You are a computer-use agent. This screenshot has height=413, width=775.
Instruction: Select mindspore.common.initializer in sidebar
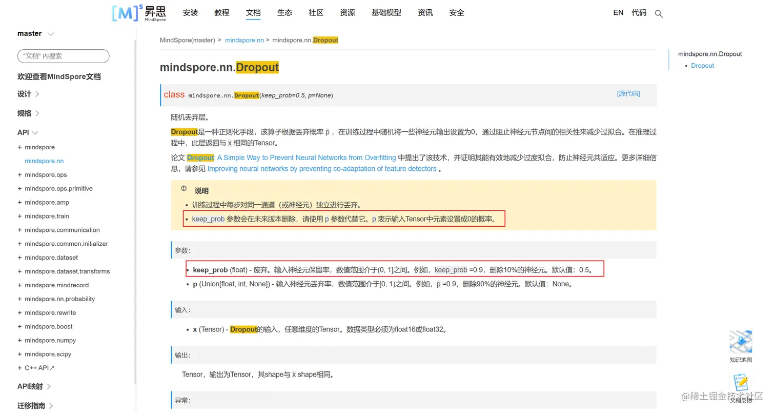[66, 244]
